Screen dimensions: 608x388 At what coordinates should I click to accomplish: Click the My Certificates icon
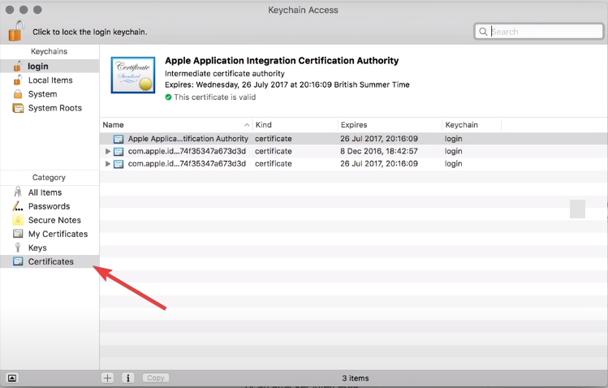(x=18, y=234)
